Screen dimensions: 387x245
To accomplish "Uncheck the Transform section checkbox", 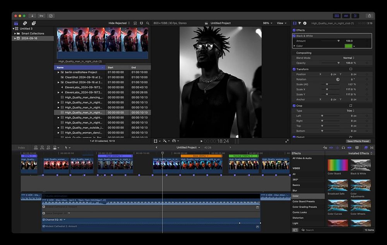I will [x=294, y=69].
